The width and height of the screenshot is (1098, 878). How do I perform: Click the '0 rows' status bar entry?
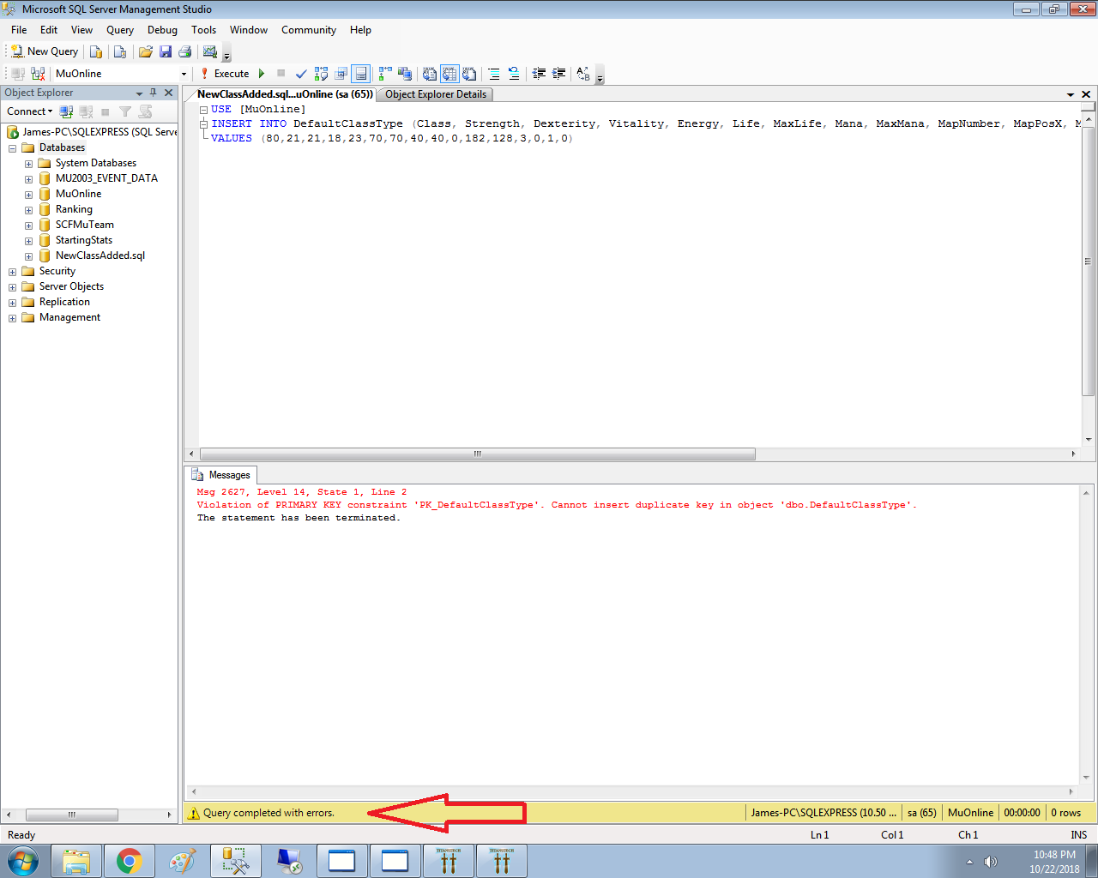(1066, 813)
